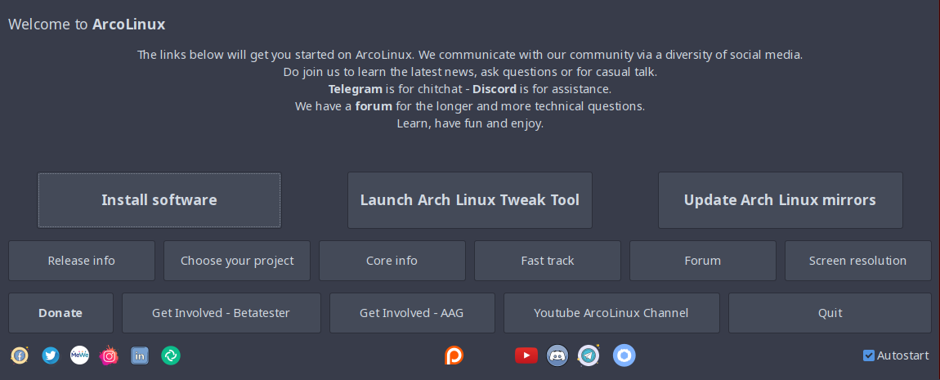Screen dimensions: 940x380
Task: Open the Instagram icon link
Action: 109,355
